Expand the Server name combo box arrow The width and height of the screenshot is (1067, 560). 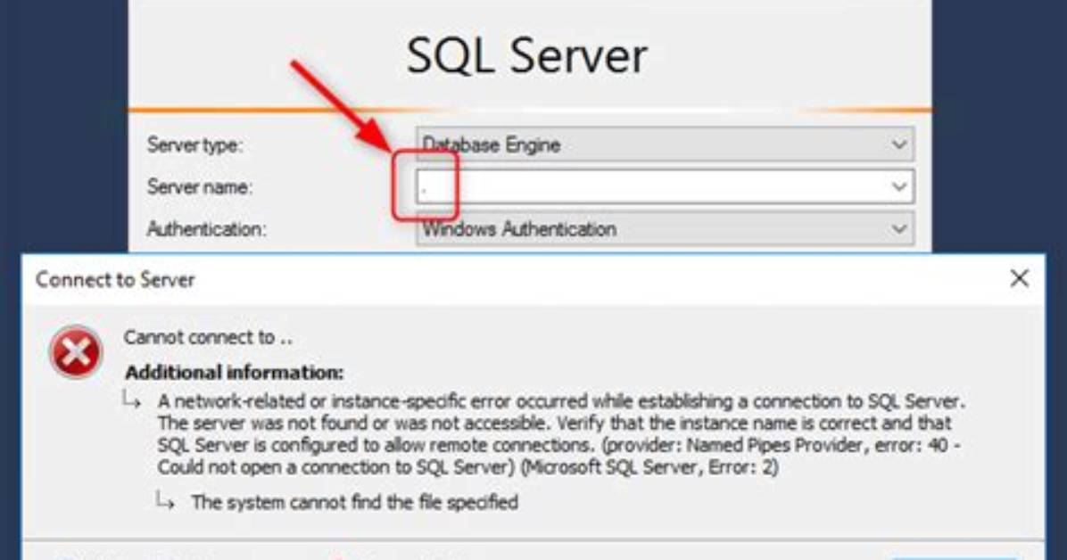[899, 186]
